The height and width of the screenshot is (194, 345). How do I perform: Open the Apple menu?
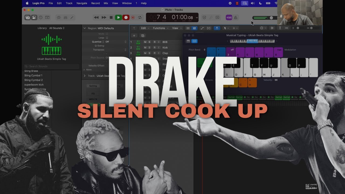[27, 3]
